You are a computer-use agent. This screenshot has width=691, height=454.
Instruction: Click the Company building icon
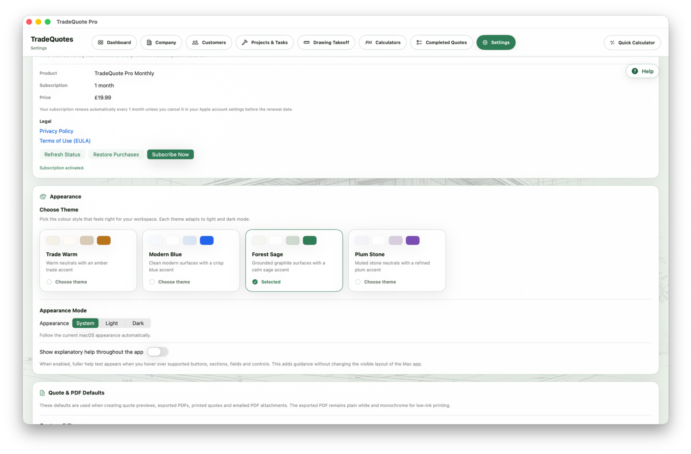149,43
